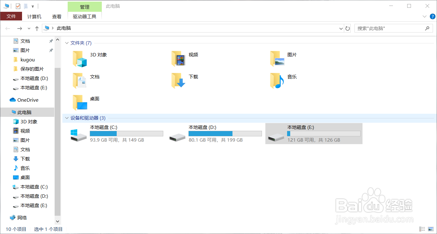Select 保存的图片 folder in sidebar
Image resolution: width=437 pixels, height=234 pixels.
[29, 69]
